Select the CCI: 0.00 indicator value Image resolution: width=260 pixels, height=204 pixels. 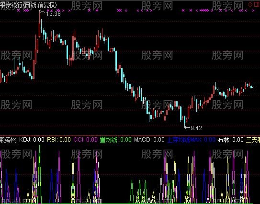[85, 140]
